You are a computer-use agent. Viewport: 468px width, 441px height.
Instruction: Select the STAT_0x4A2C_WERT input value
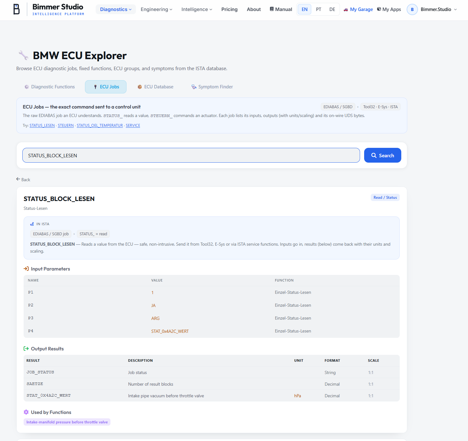(170, 331)
